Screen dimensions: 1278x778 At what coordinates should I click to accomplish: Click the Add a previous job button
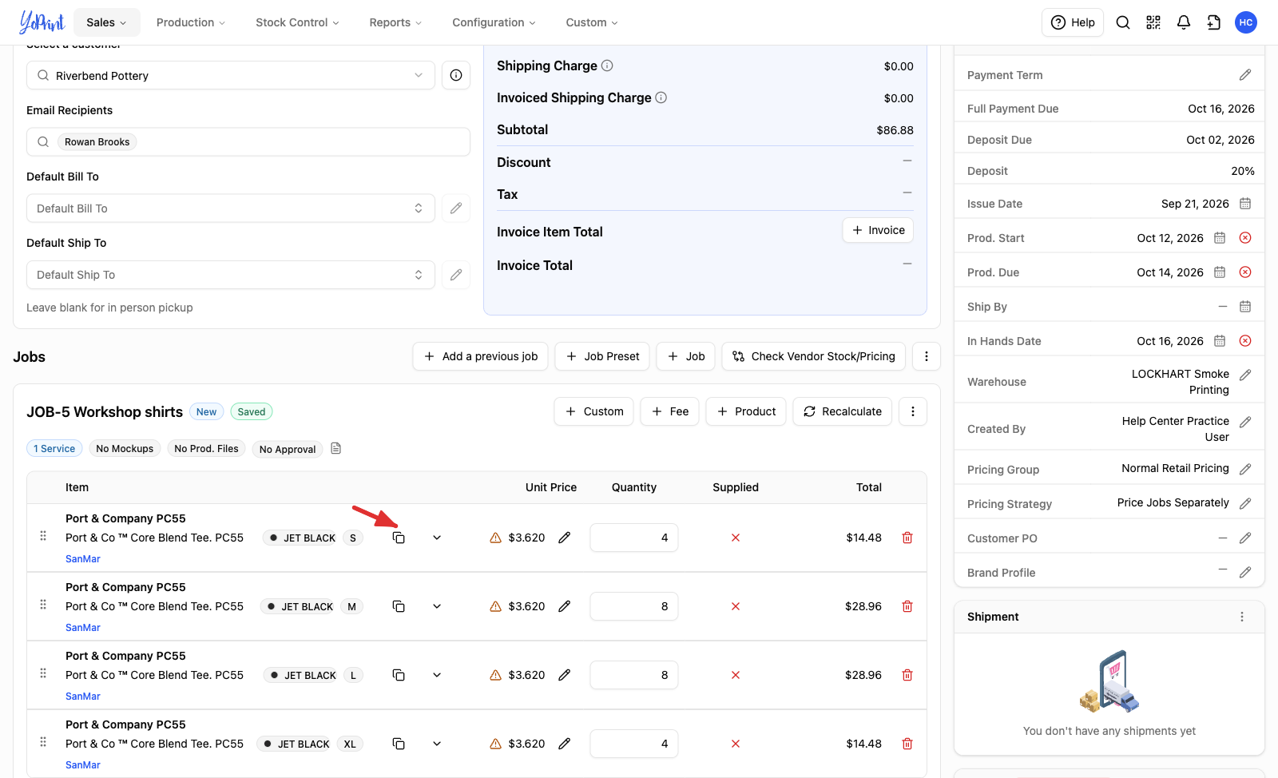pyautogui.click(x=481, y=356)
